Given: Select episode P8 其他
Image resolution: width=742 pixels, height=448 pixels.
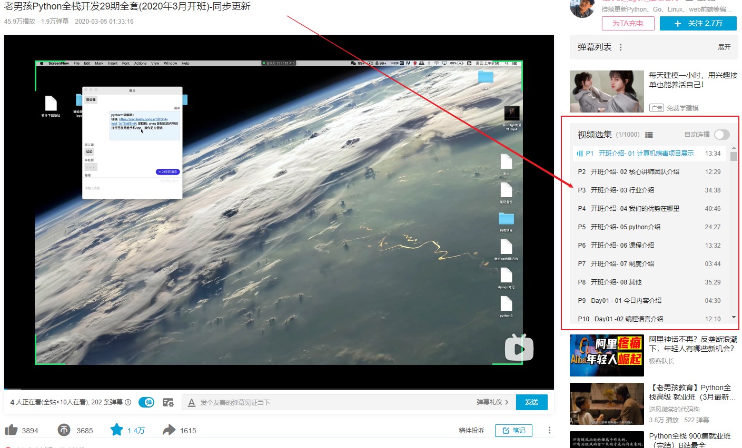Looking at the screenshot, I should tap(649, 282).
